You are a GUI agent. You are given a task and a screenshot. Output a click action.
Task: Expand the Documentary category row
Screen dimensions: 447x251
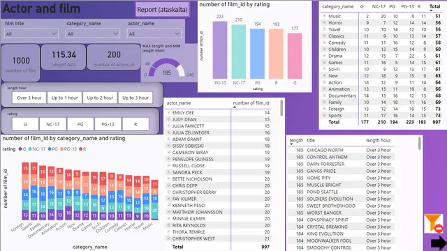(324, 96)
